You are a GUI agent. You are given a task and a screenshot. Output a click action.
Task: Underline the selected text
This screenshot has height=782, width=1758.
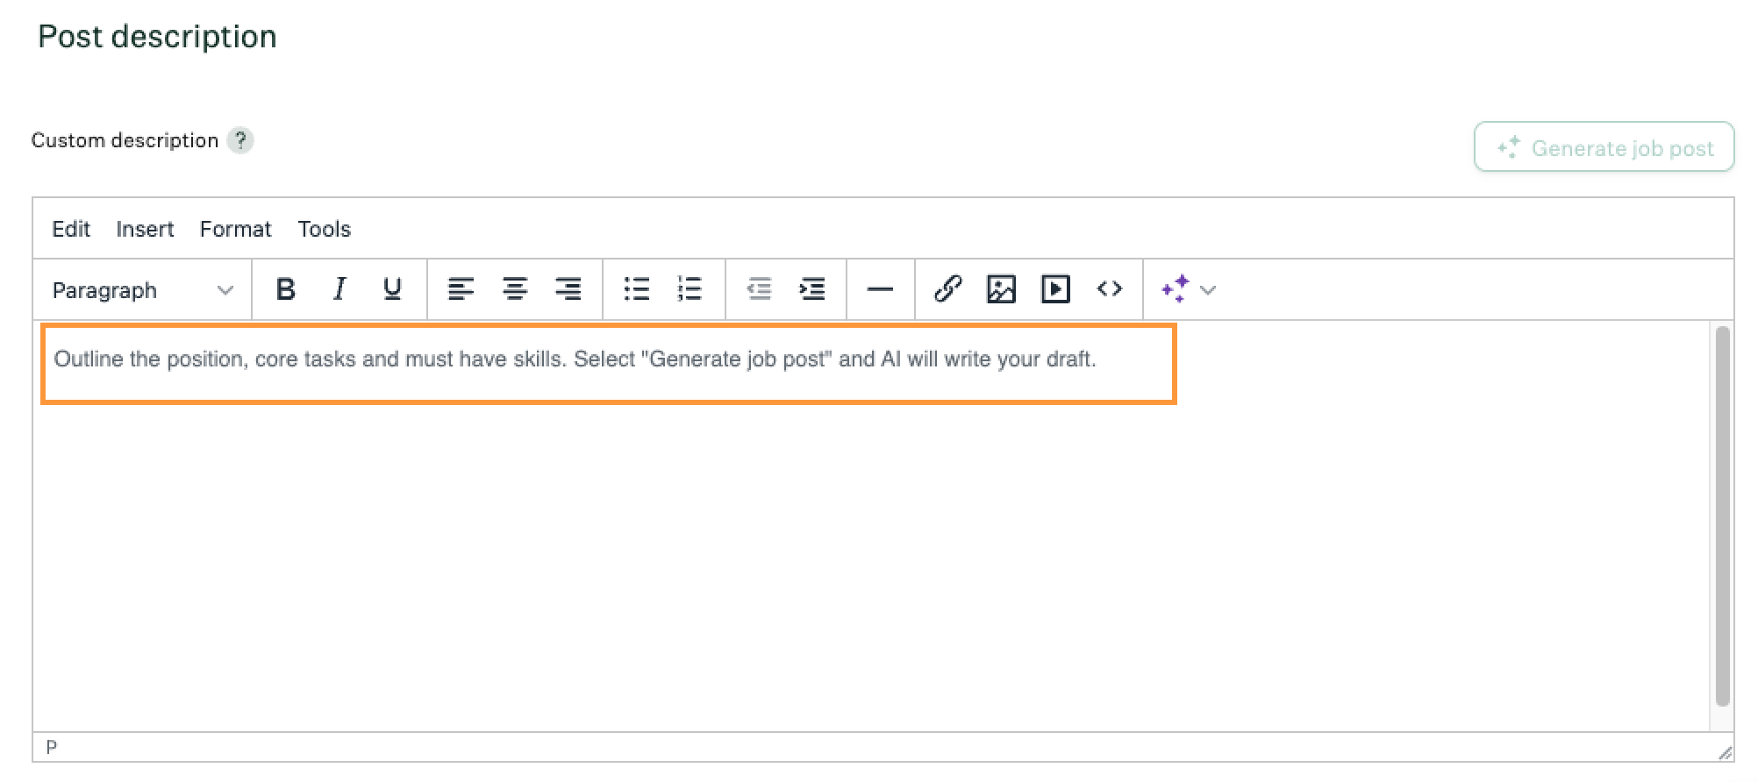(x=392, y=289)
